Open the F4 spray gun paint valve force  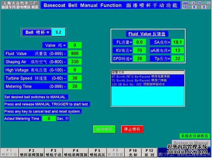75,153
